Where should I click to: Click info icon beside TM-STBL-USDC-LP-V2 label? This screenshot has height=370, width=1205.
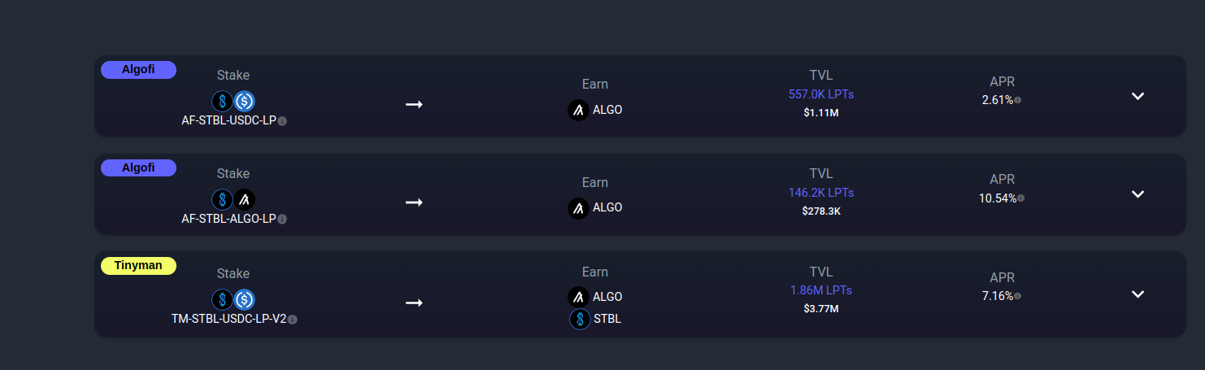pyautogui.click(x=293, y=320)
